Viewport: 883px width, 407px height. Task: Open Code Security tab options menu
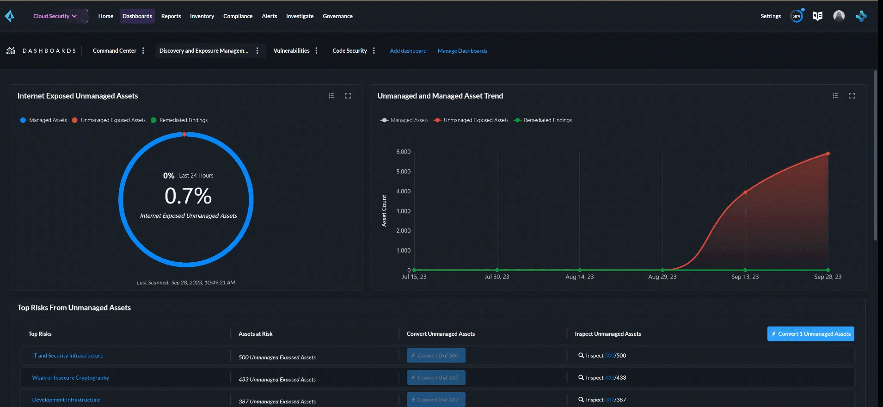[374, 51]
